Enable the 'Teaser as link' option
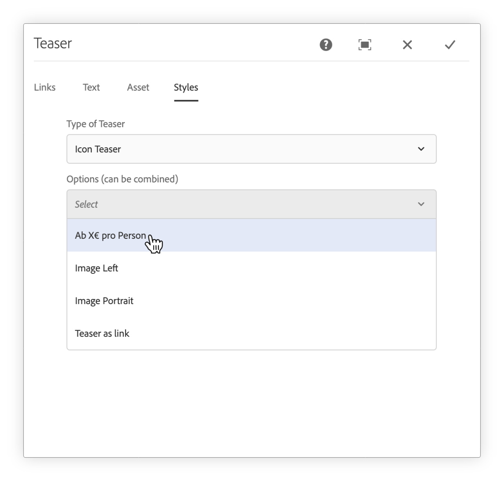 pyautogui.click(x=102, y=333)
